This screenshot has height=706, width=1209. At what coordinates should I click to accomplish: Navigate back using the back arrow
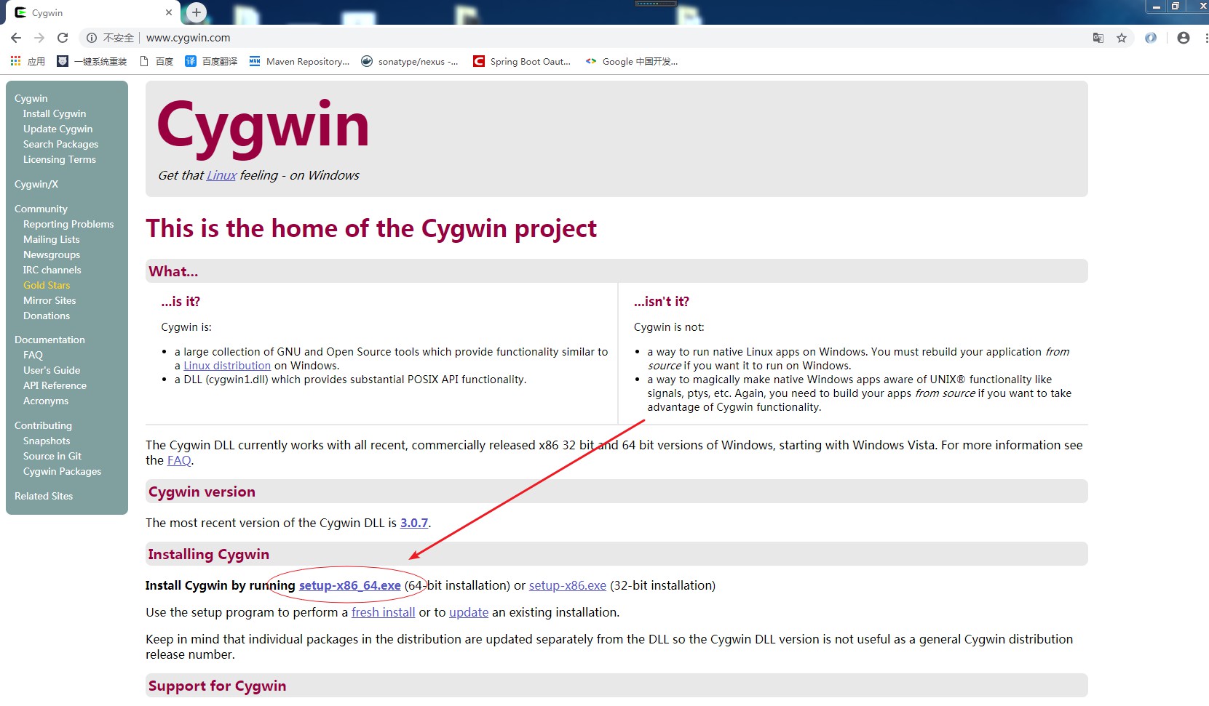[16, 38]
